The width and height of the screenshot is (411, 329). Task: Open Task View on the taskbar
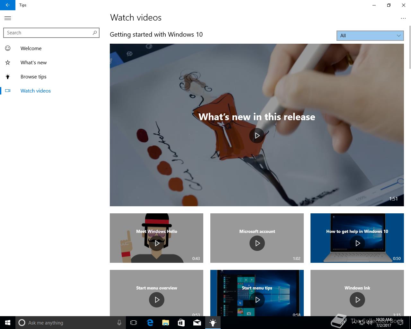pos(134,323)
